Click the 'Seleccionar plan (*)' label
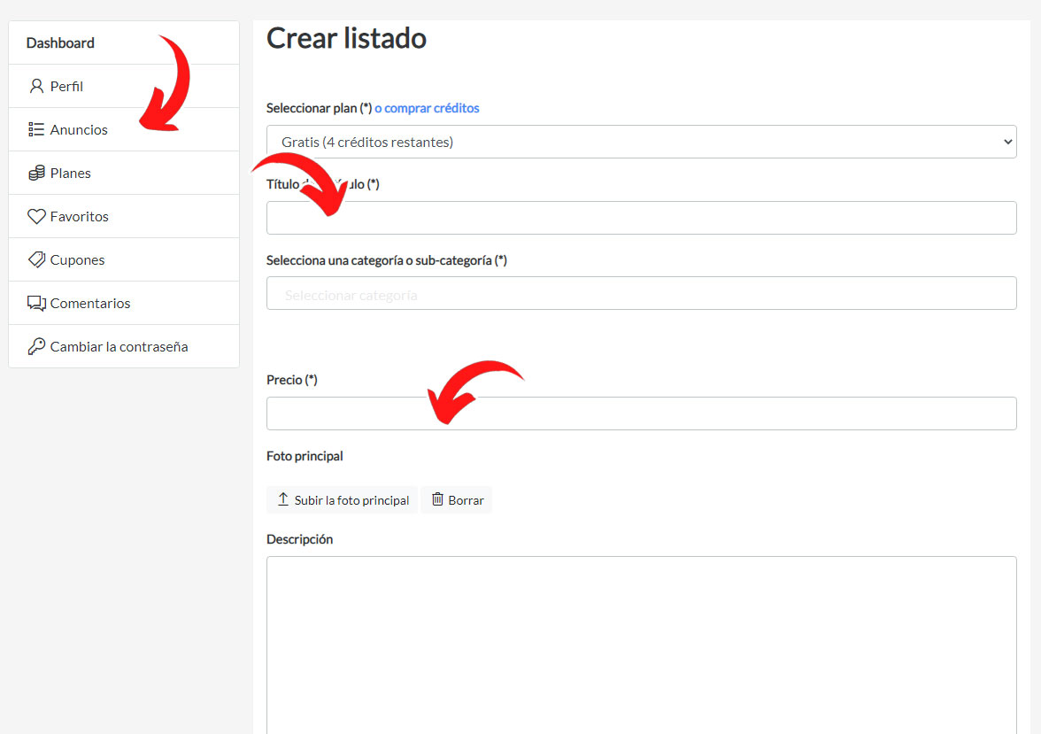 tap(320, 108)
